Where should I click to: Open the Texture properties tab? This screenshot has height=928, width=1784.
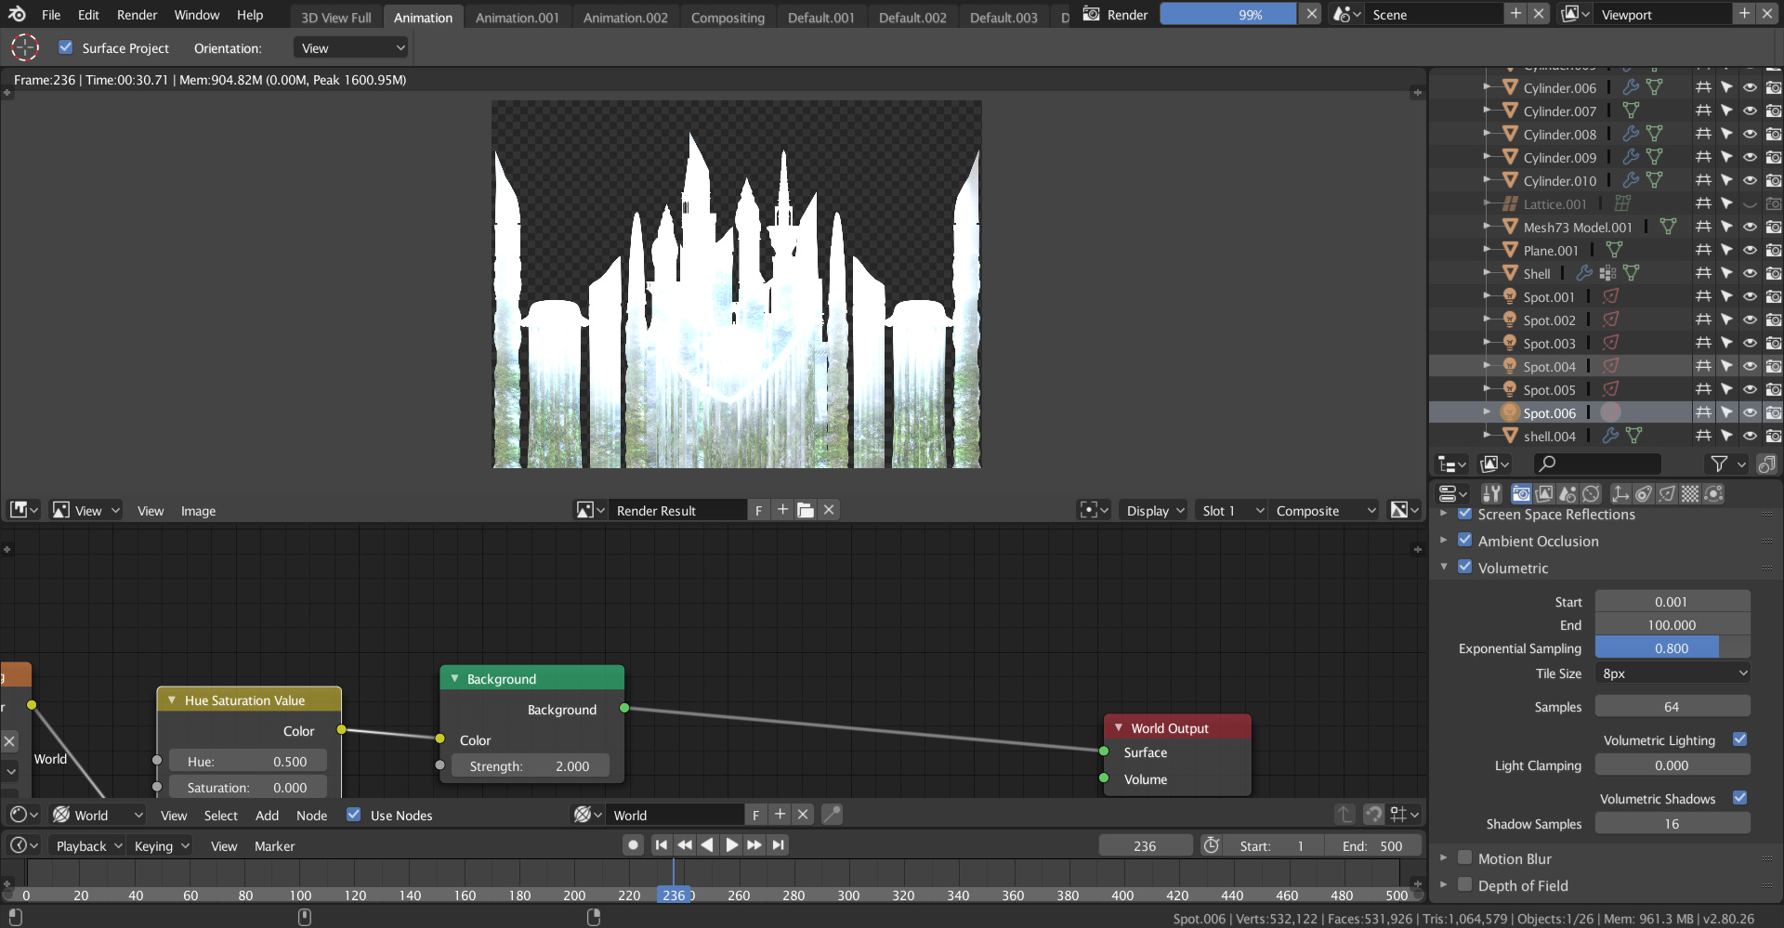(x=1690, y=493)
